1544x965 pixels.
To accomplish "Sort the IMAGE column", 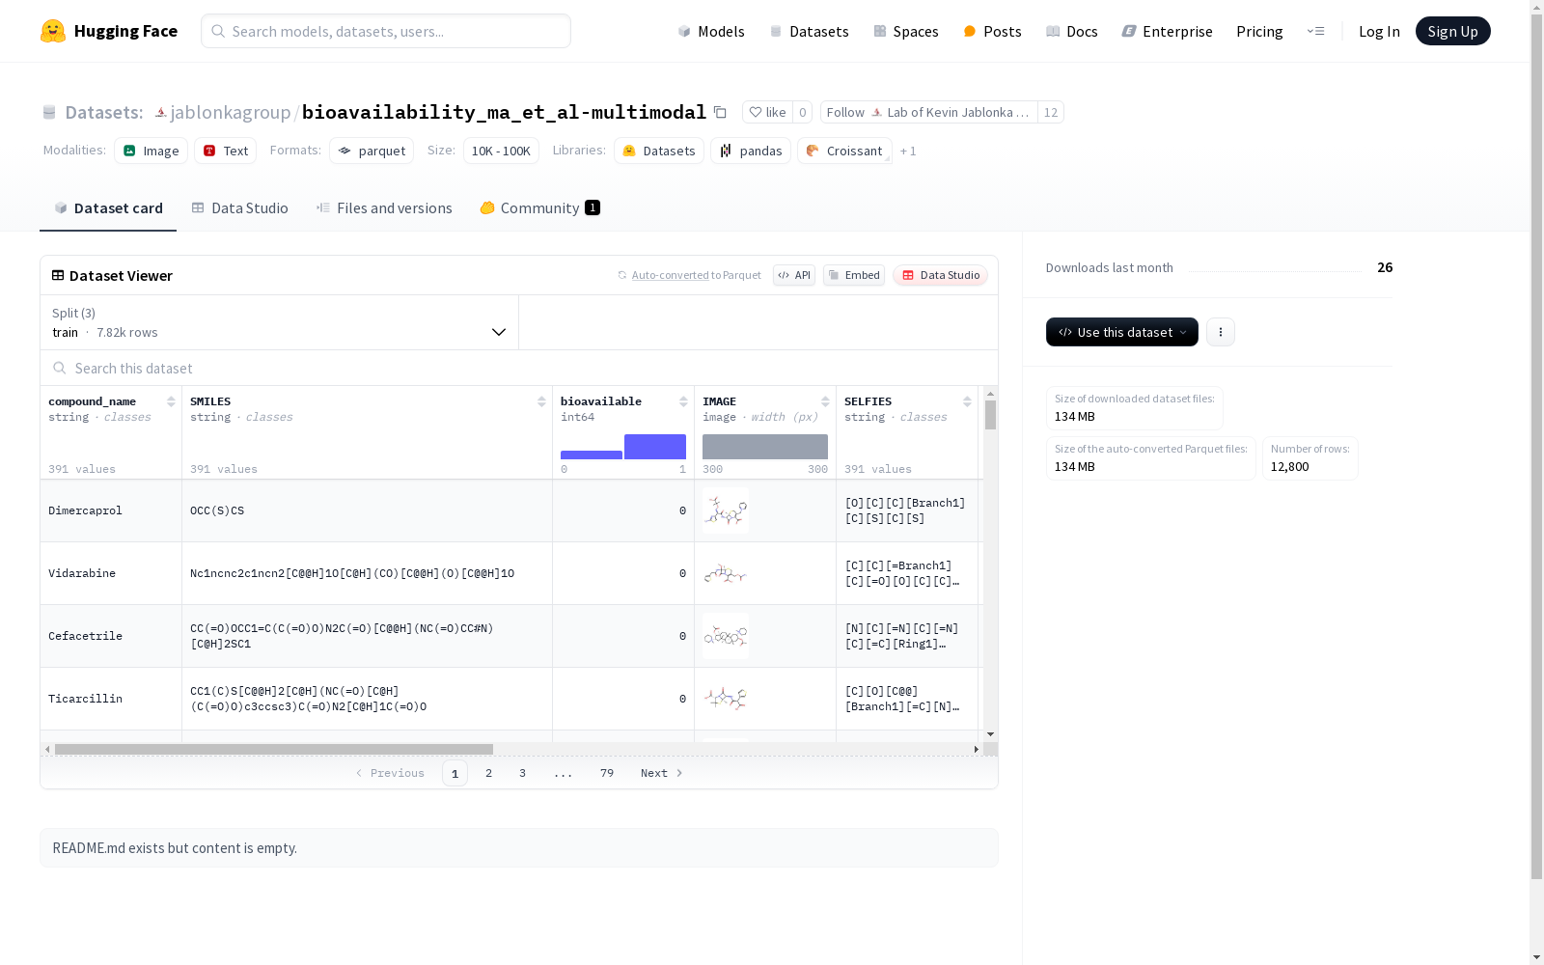I will point(825,401).
